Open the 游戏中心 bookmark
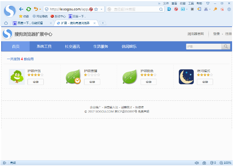Viewport: 234px width, 168px height. (x=58, y=16)
